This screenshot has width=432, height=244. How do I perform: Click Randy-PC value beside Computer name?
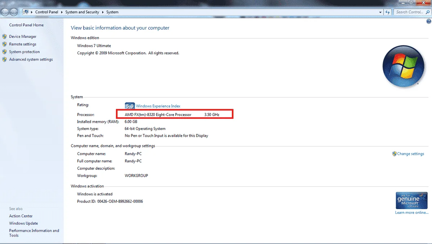click(133, 154)
